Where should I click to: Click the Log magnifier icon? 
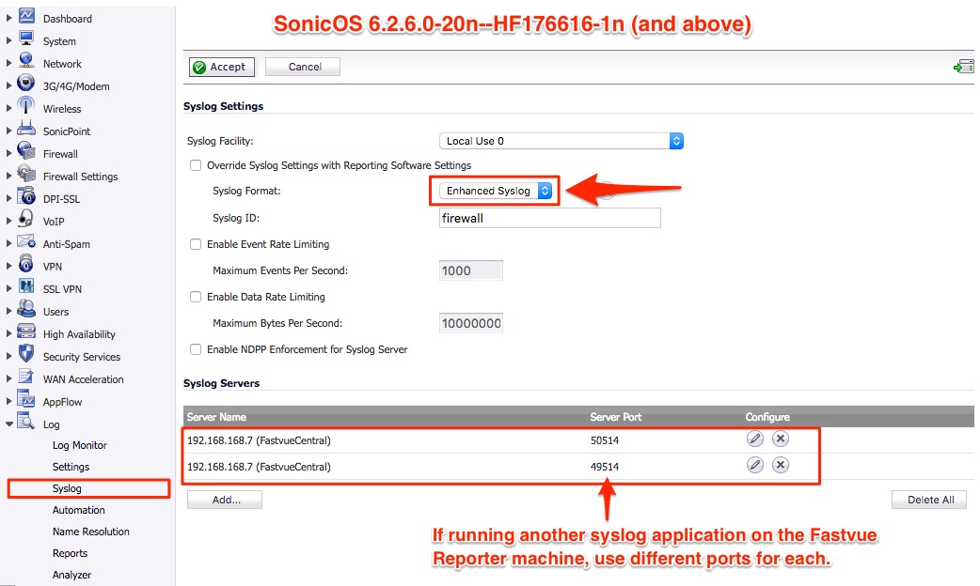[26, 422]
